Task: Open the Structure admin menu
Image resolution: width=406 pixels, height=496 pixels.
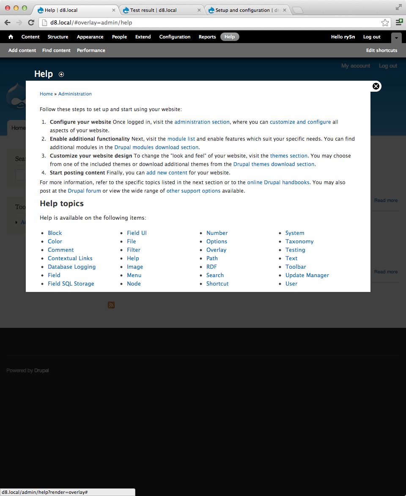Action: tap(58, 37)
